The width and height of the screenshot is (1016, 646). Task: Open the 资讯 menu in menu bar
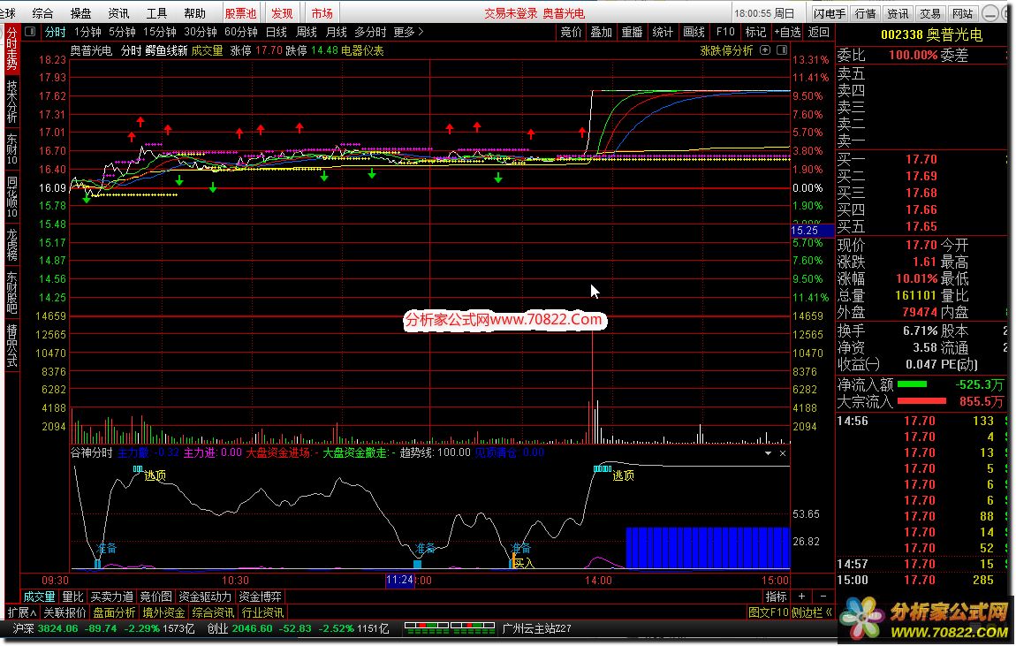tap(118, 13)
